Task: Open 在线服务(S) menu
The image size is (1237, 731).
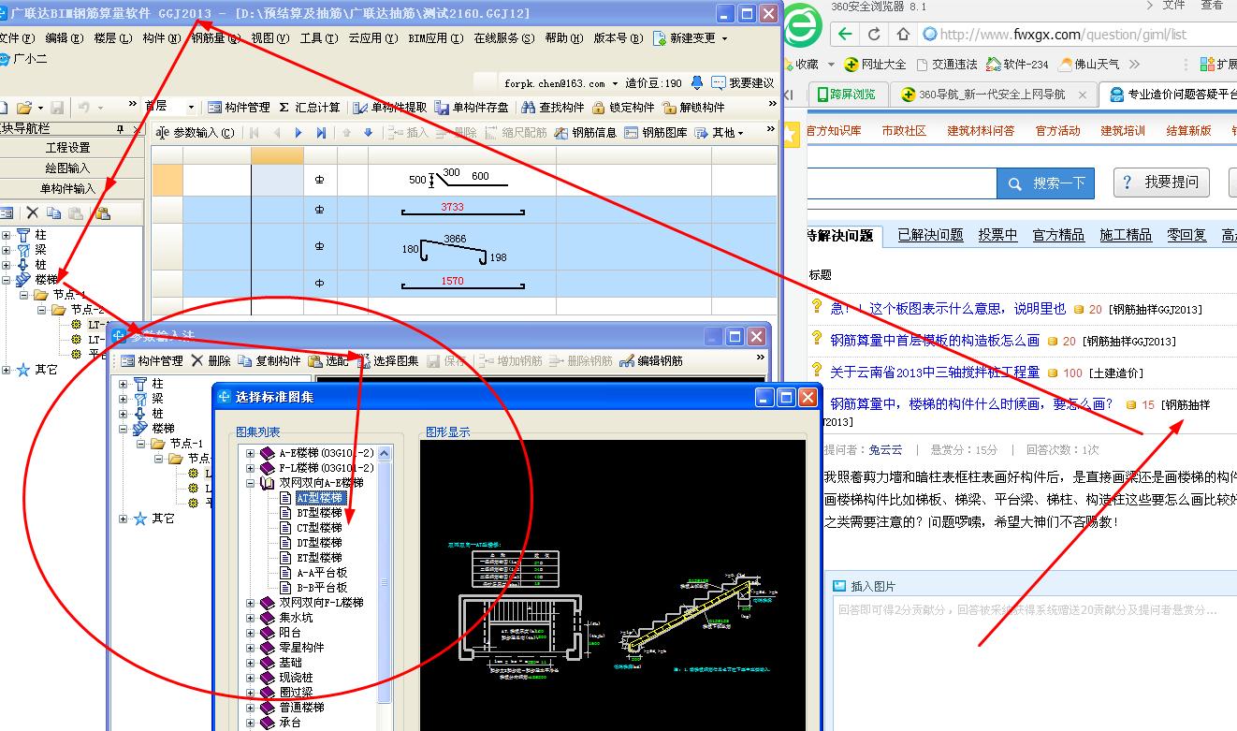Action: pos(504,38)
